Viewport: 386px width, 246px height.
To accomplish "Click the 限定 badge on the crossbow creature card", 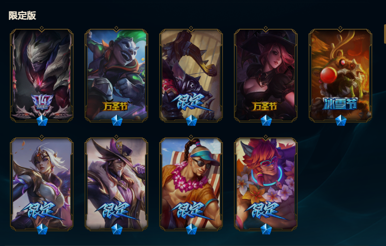I will pyautogui.click(x=191, y=102).
